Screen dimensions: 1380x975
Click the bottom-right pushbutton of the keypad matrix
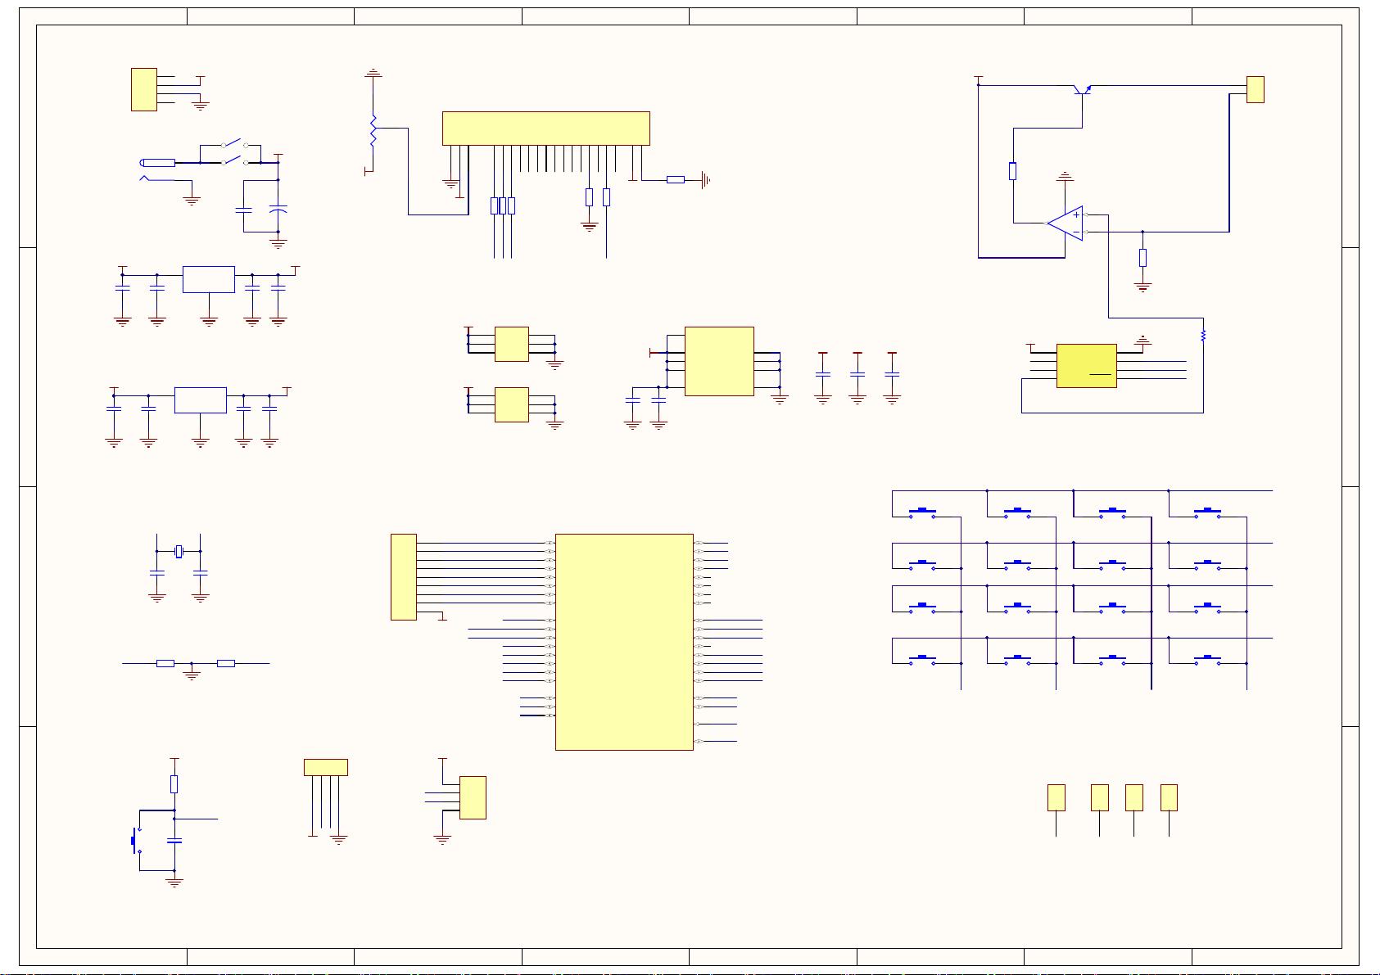click(x=1207, y=659)
